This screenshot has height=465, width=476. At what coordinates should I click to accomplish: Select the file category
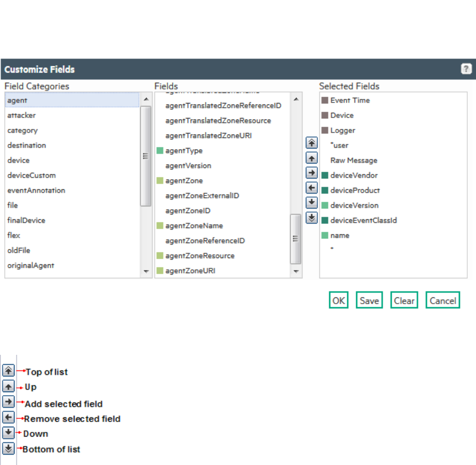tap(72, 205)
